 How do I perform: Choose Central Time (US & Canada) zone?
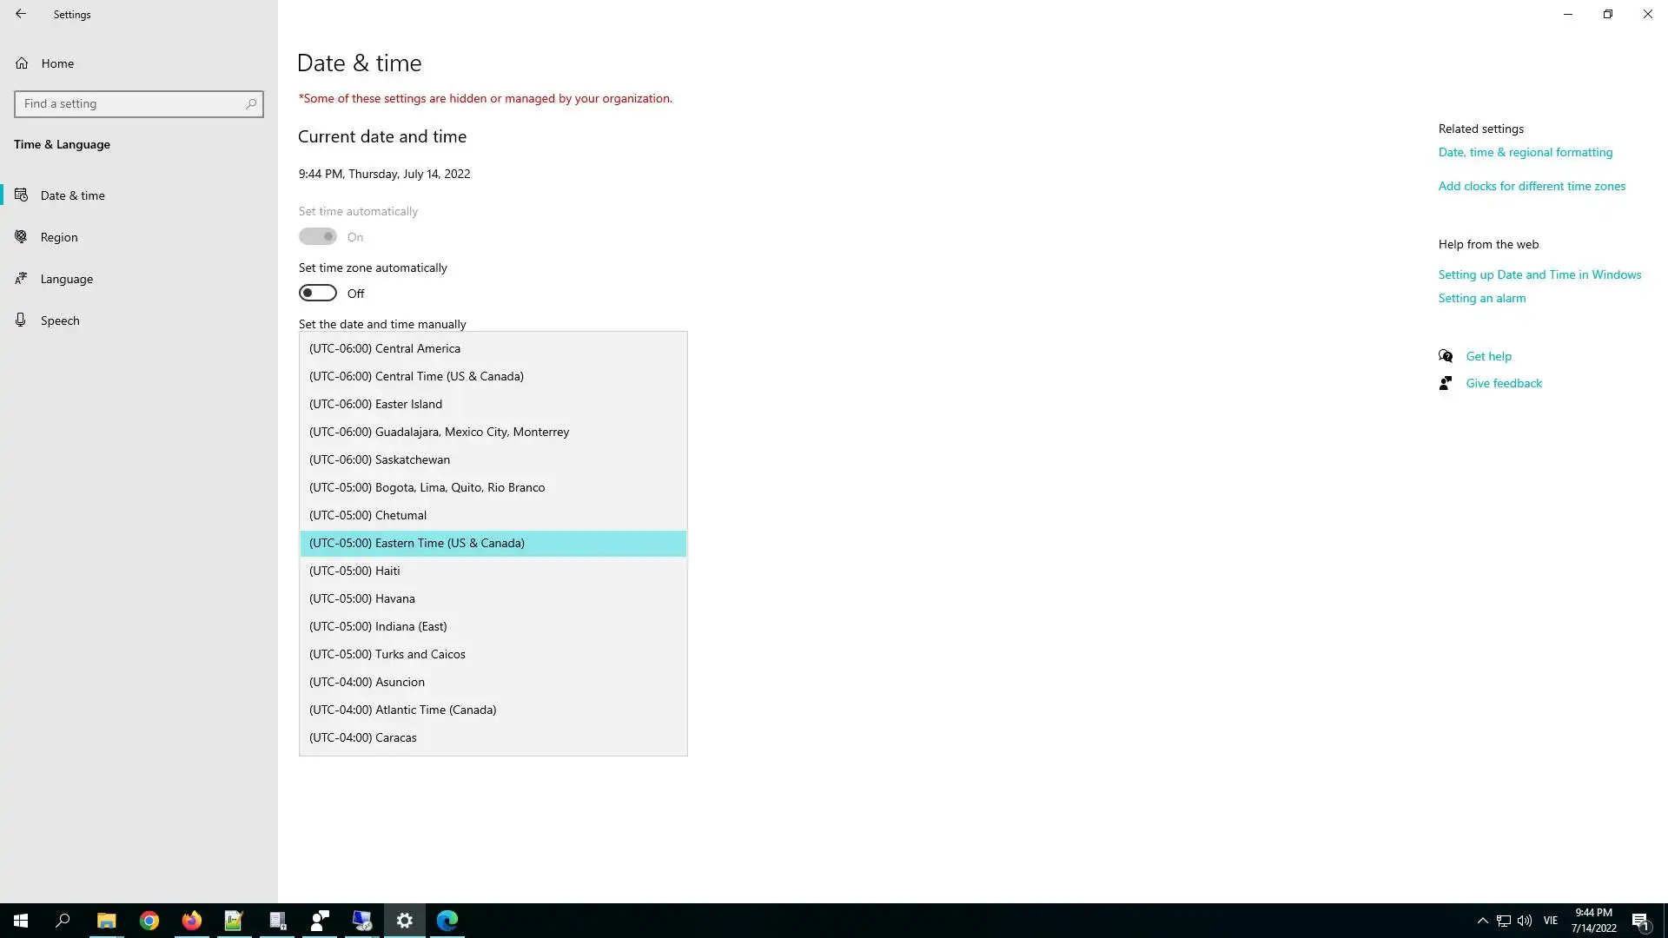tap(493, 377)
